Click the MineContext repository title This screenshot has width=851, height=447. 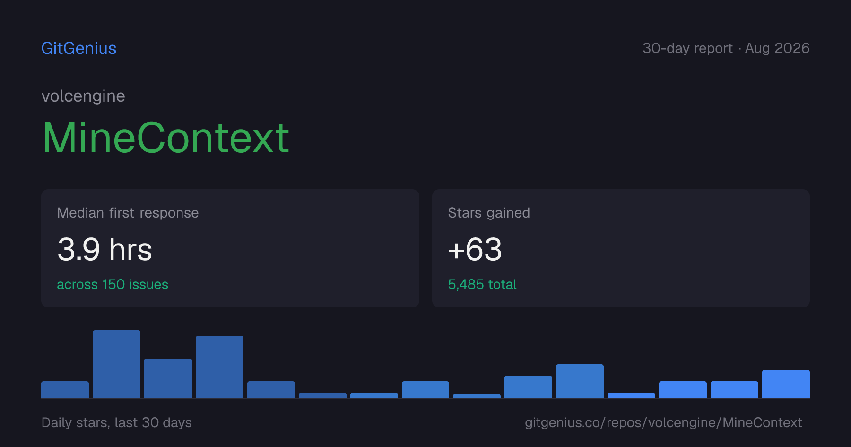click(166, 138)
